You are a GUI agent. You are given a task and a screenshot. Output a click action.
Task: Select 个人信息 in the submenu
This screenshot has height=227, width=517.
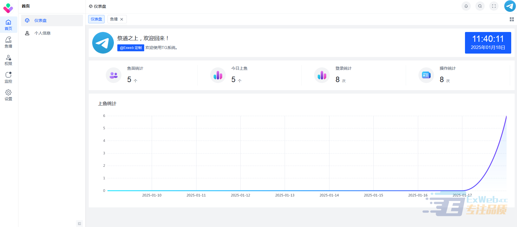click(52, 33)
